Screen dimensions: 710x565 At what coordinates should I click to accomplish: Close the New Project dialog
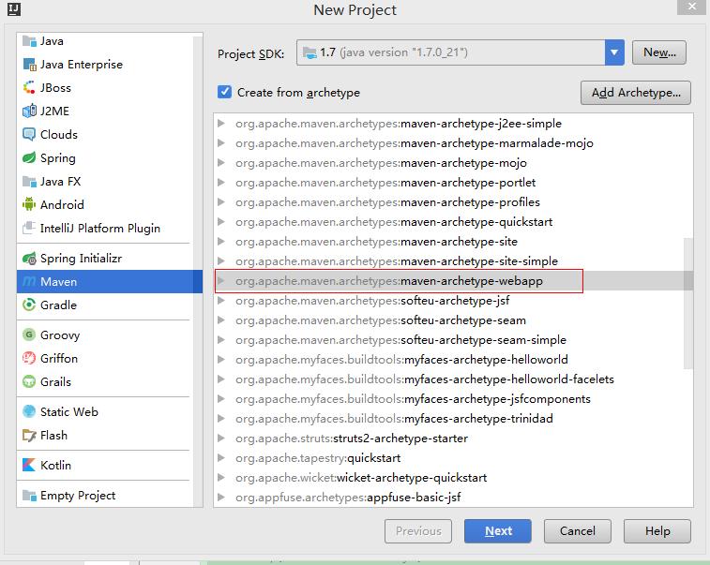(692, 7)
